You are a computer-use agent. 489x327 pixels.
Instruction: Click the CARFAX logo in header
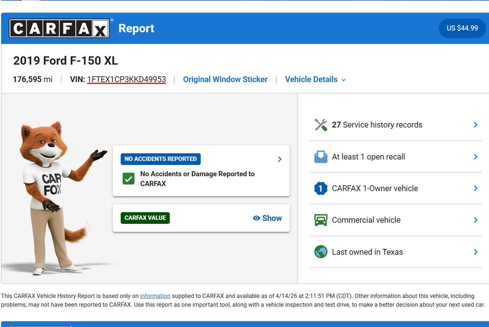point(60,29)
